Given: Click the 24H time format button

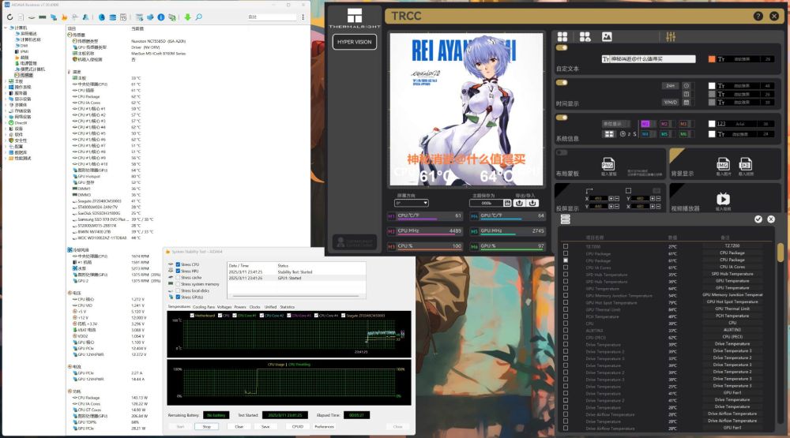Looking at the screenshot, I should [671, 85].
